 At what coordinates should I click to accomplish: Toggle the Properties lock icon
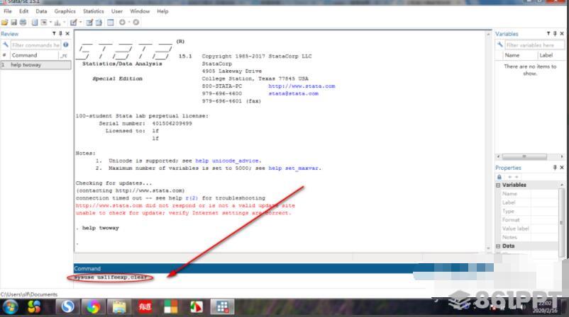499,177
